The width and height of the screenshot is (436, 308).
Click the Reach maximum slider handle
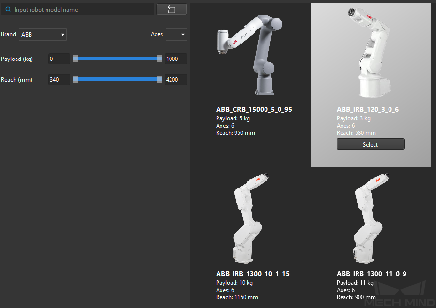pos(159,79)
